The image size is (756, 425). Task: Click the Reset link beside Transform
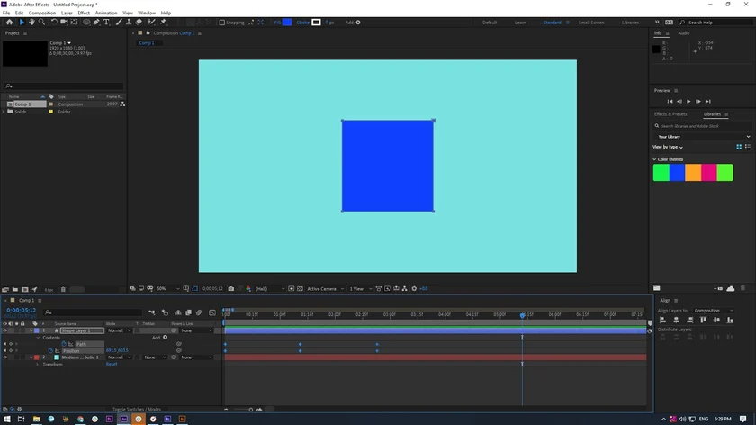(x=112, y=365)
